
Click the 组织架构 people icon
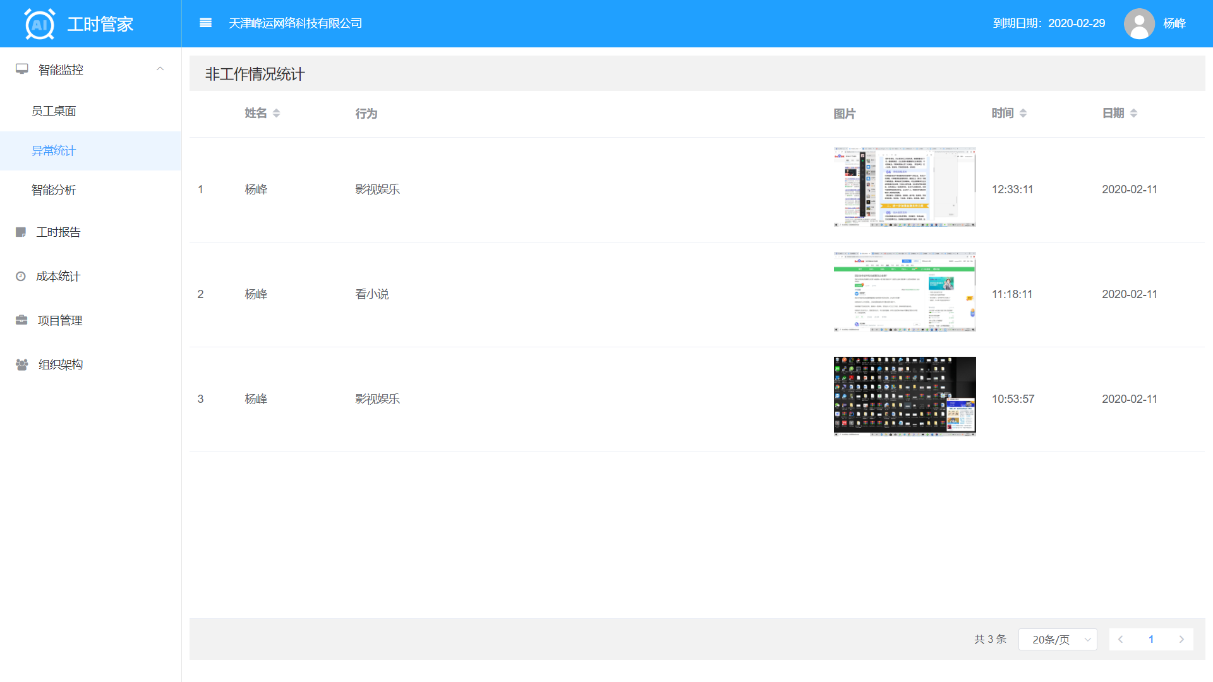(x=21, y=364)
